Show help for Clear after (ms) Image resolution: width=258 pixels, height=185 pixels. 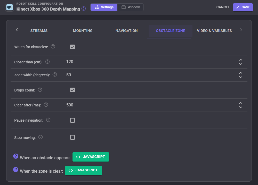46,105
